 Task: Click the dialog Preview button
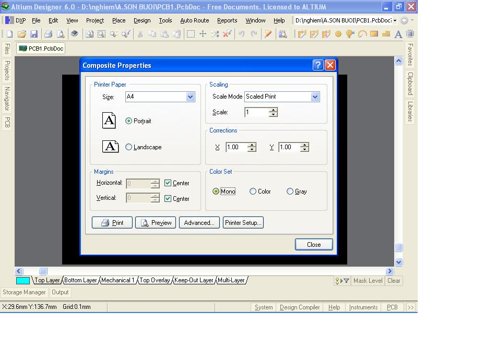155,223
